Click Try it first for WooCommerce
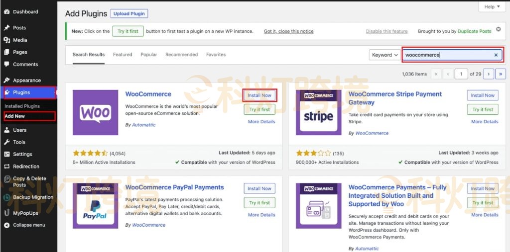 coord(259,109)
